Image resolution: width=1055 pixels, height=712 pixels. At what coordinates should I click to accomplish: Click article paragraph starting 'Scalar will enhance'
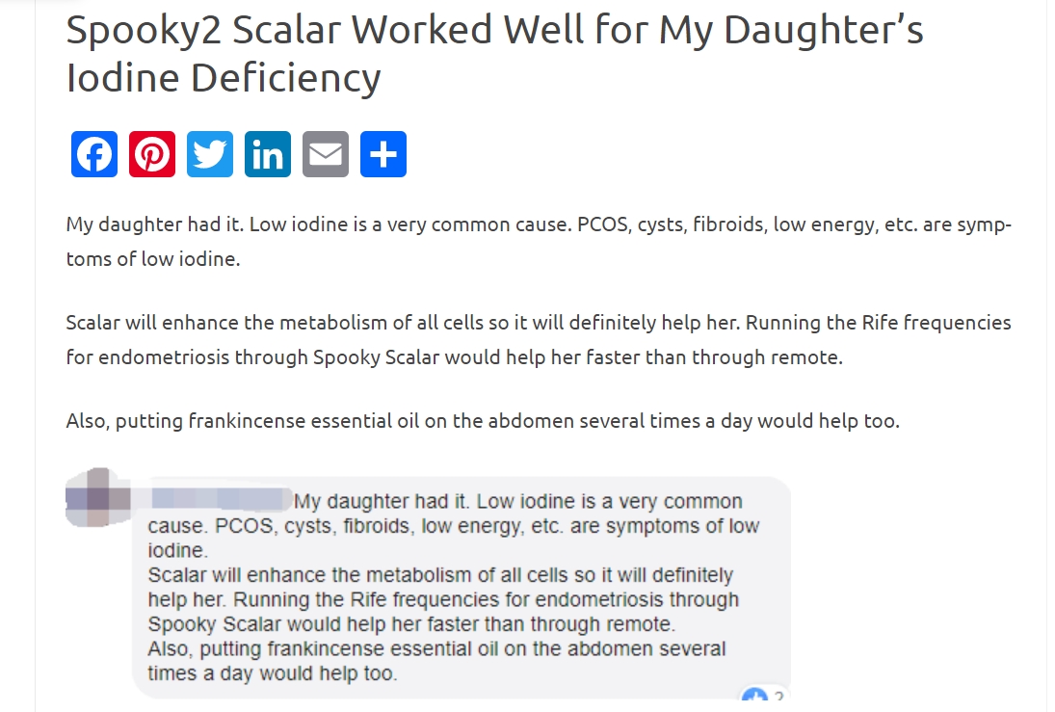(538, 339)
